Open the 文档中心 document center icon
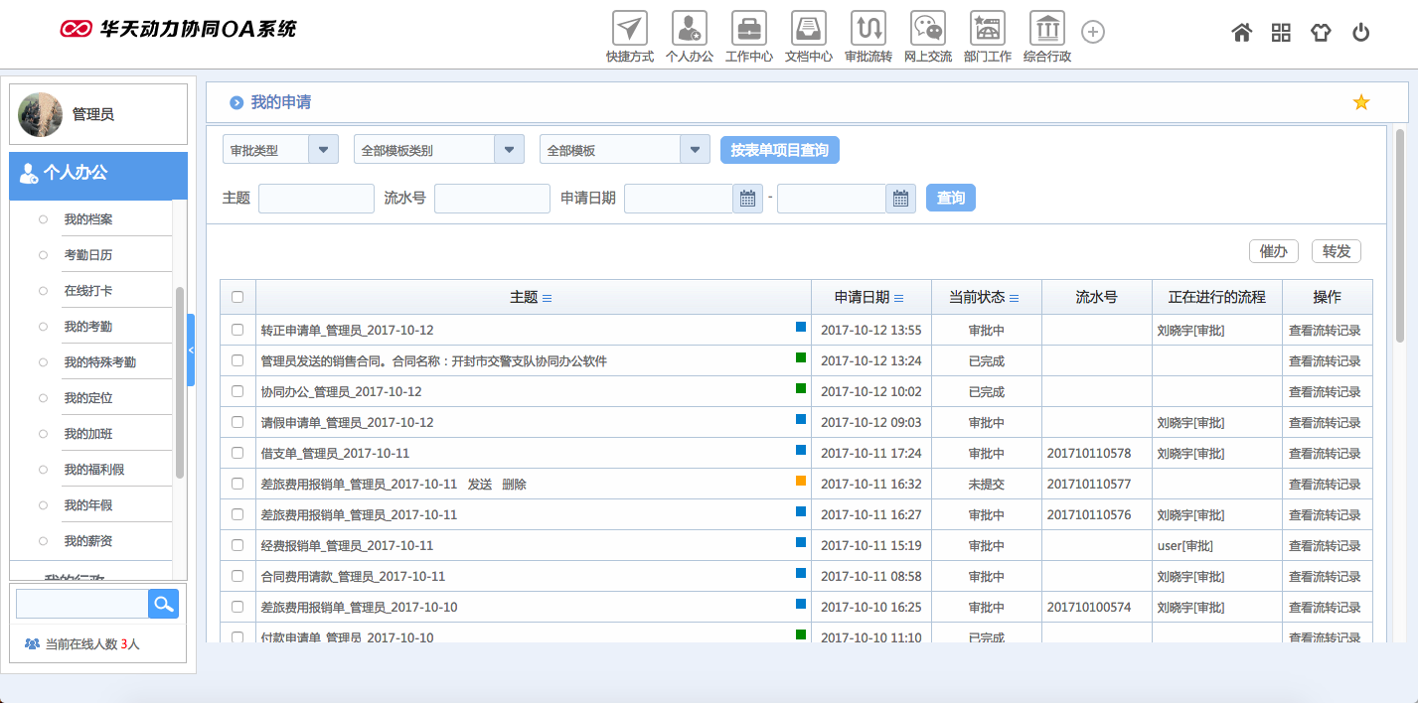Image resolution: width=1418 pixels, height=703 pixels. [x=808, y=28]
